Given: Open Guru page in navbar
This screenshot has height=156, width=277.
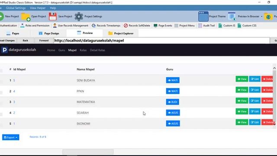Looking at the screenshot, I should 61,50.
